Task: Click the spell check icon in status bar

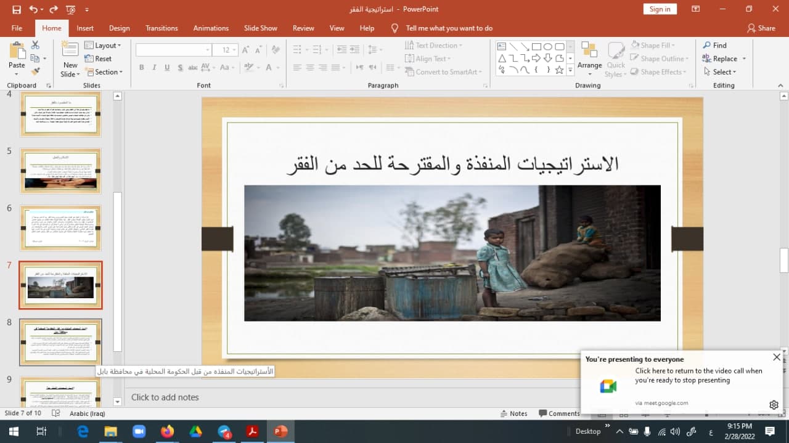Action: [56, 413]
